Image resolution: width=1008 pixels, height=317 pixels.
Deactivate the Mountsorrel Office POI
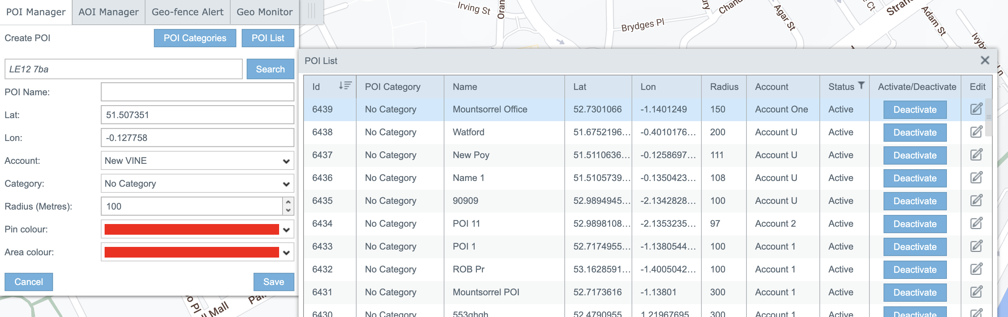point(914,110)
